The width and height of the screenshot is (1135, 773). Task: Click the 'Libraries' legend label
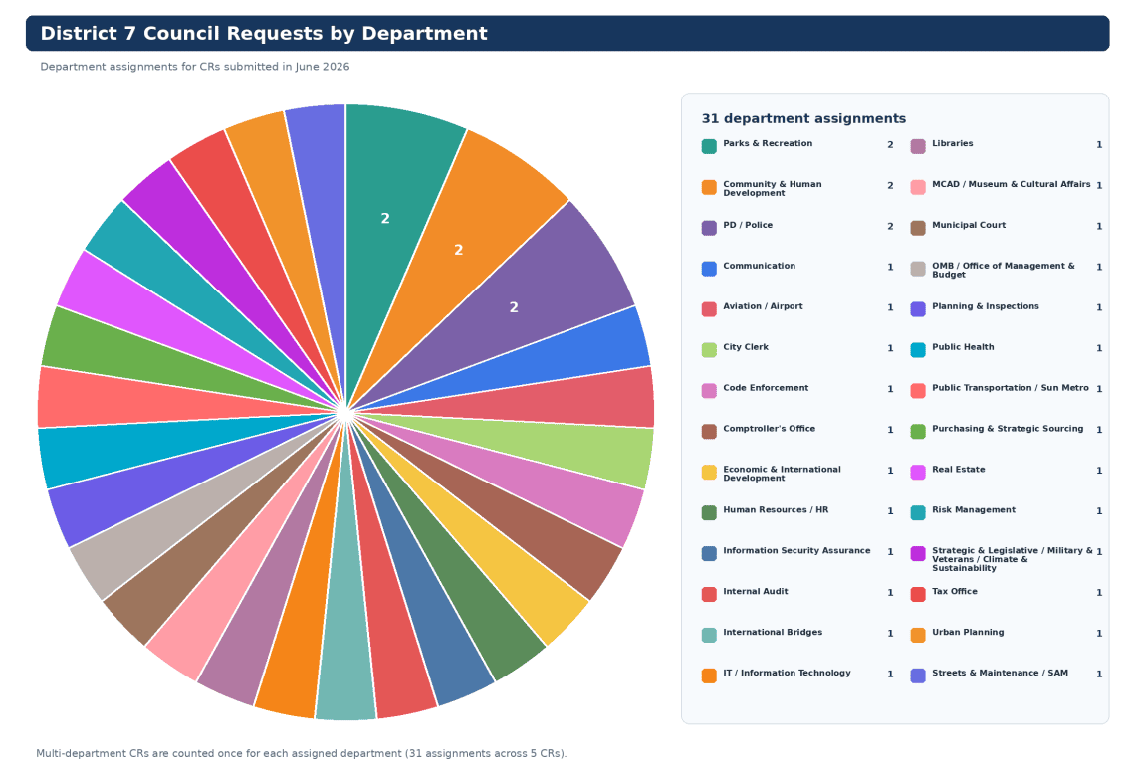pos(952,143)
